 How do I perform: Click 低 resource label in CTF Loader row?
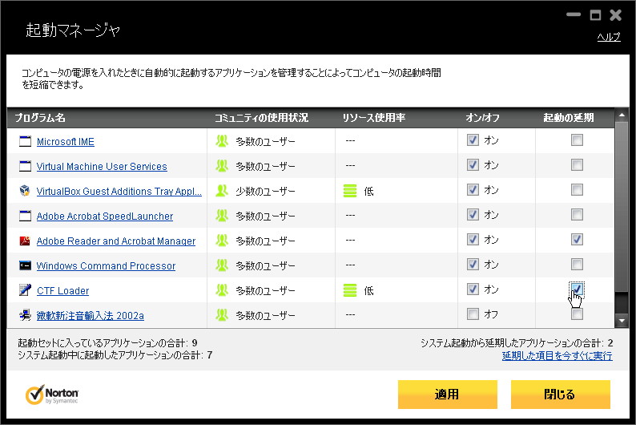click(368, 290)
